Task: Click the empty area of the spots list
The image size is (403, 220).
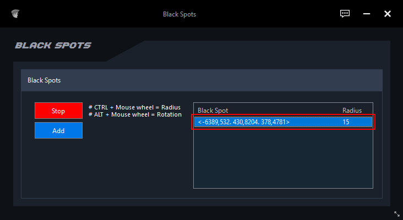Action: coord(283,159)
